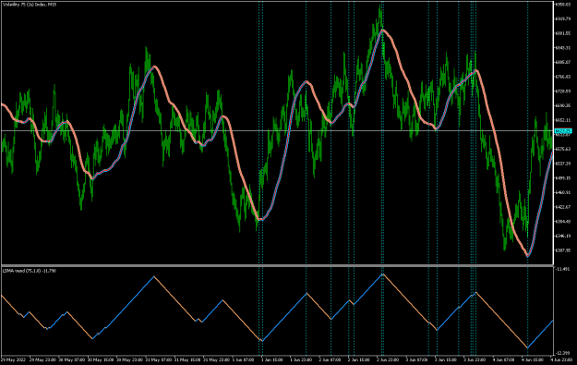Click the cyan current price tag on the price axis
The height and width of the screenshot is (365, 577).
tap(563, 130)
